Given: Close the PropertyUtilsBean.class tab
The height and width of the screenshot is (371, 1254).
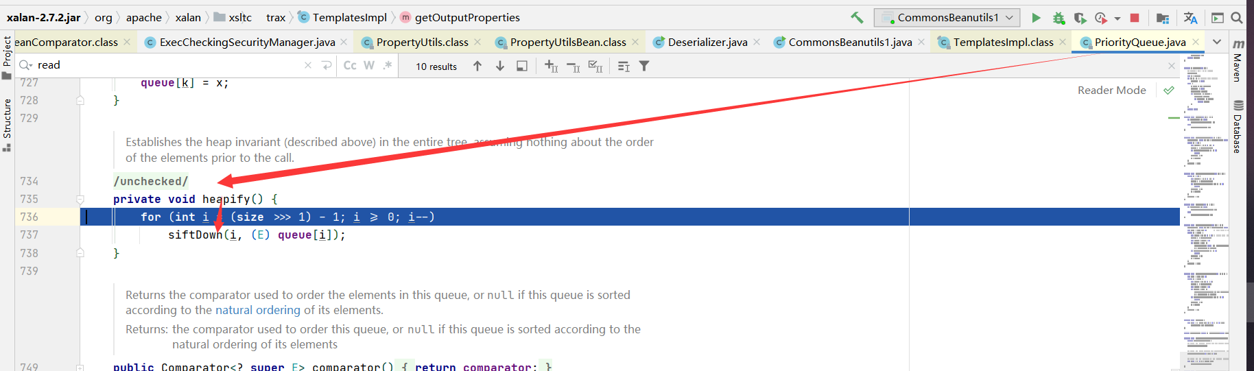Looking at the screenshot, I should (635, 43).
